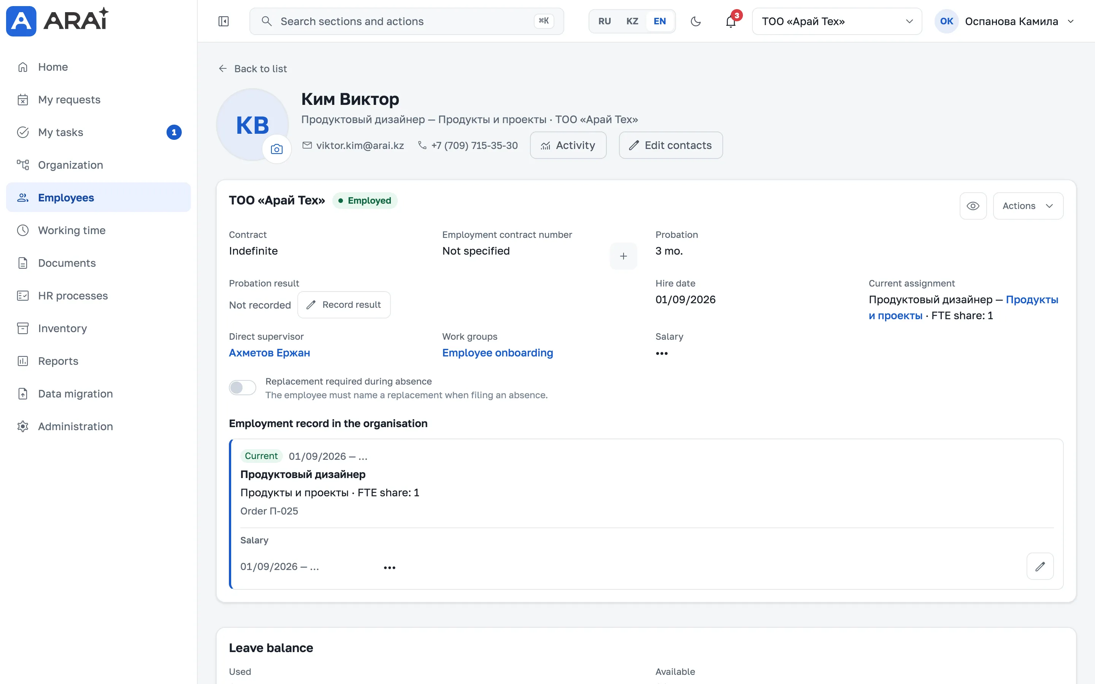This screenshot has height=684, width=1095.
Task: Open Reports section
Action: coord(98,361)
